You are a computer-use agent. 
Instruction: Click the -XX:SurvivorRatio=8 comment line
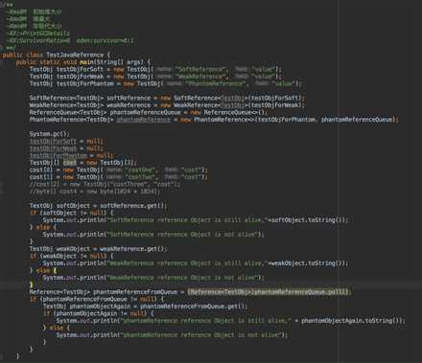point(70,40)
